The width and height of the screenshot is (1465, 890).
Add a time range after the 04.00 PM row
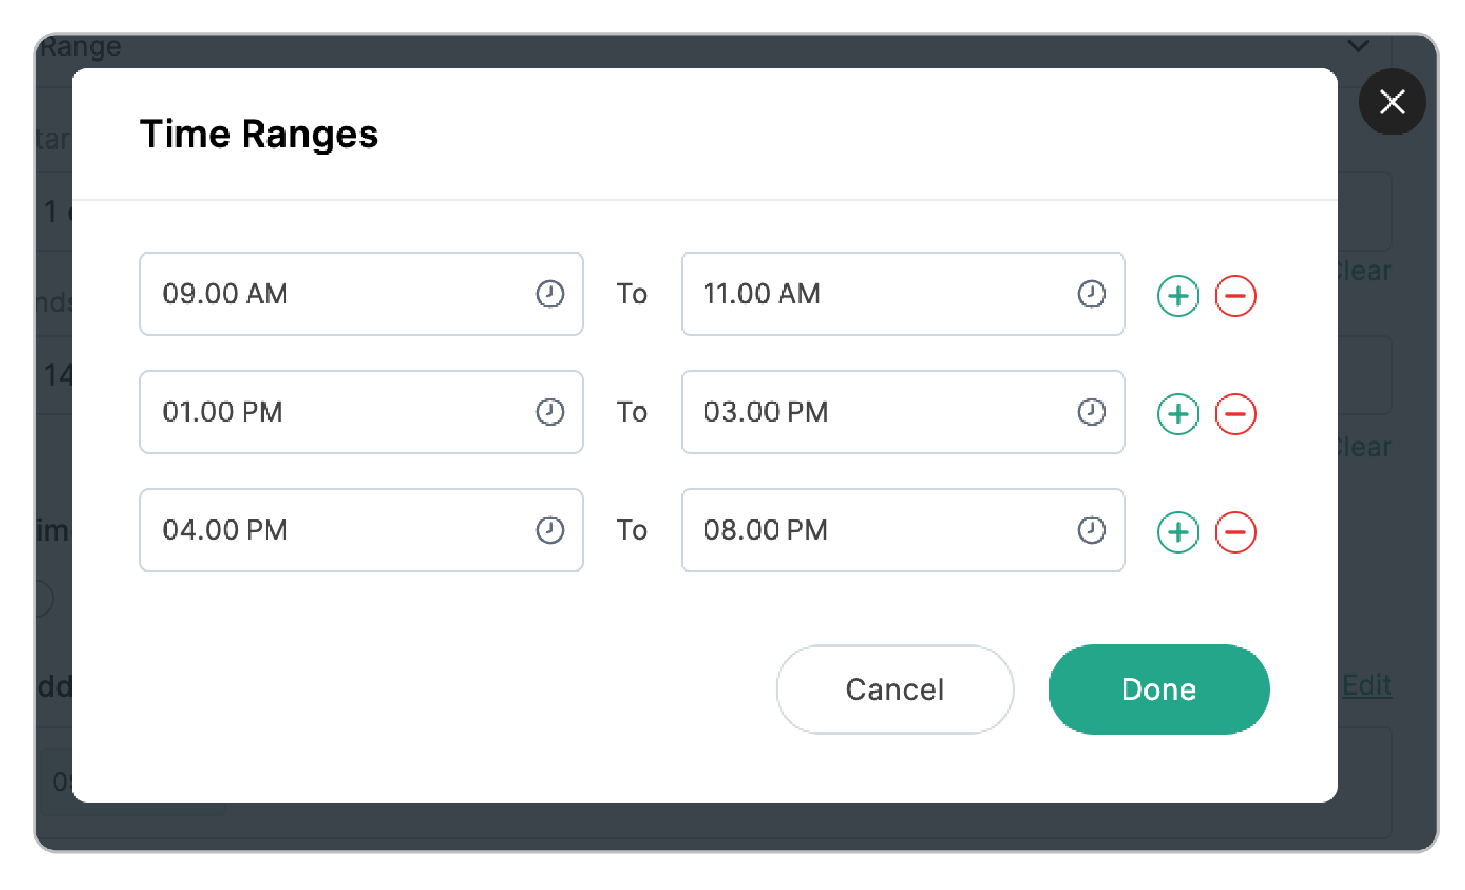point(1178,532)
